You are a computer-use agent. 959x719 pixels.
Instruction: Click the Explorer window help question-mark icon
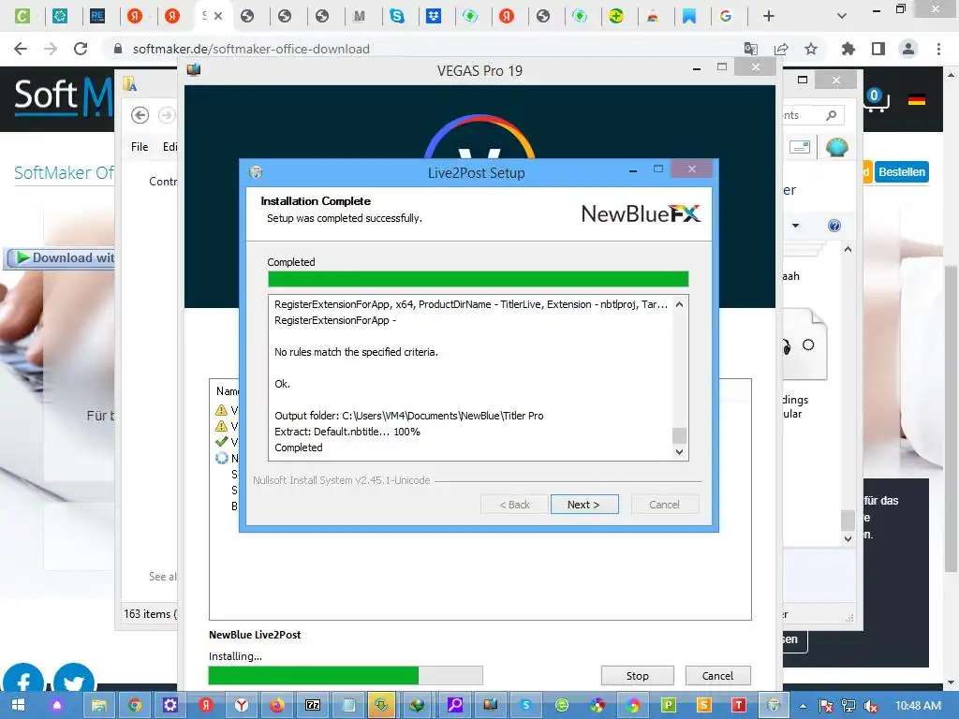click(834, 226)
